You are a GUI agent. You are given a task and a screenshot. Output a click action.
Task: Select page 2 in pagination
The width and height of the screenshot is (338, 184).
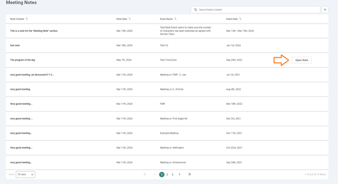pyautogui.click(x=167, y=174)
